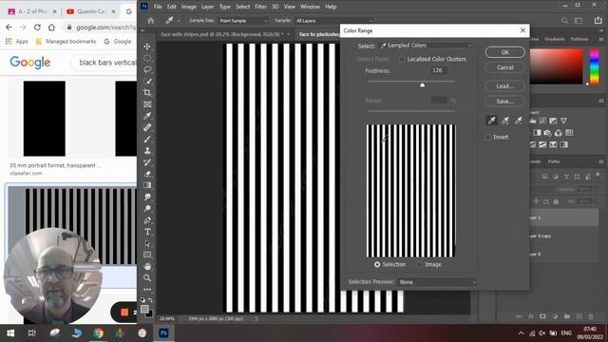The image size is (608, 342).
Task: Select the Zoom magnifier tool
Action: pyautogui.click(x=147, y=278)
